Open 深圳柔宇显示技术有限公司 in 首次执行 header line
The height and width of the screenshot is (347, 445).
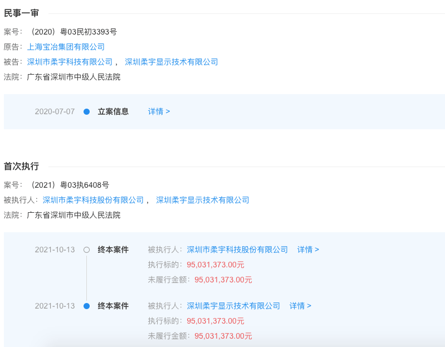pos(202,200)
